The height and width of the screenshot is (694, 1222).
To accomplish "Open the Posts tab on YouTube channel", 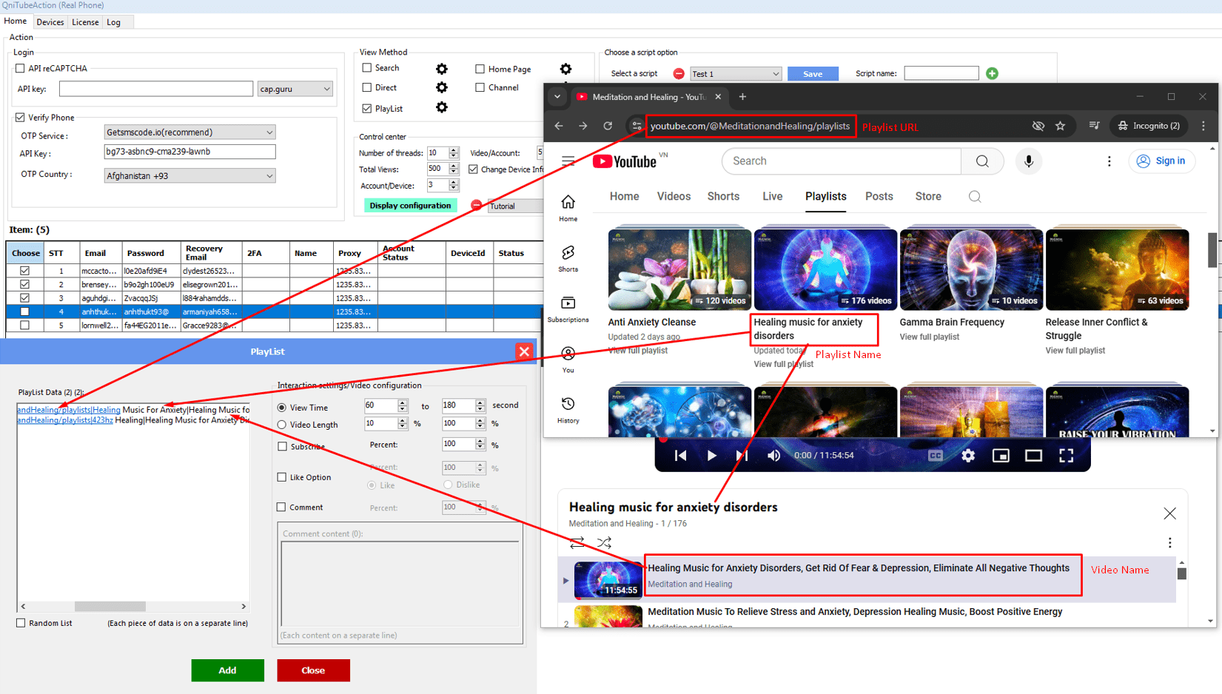I will tap(879, 196).
